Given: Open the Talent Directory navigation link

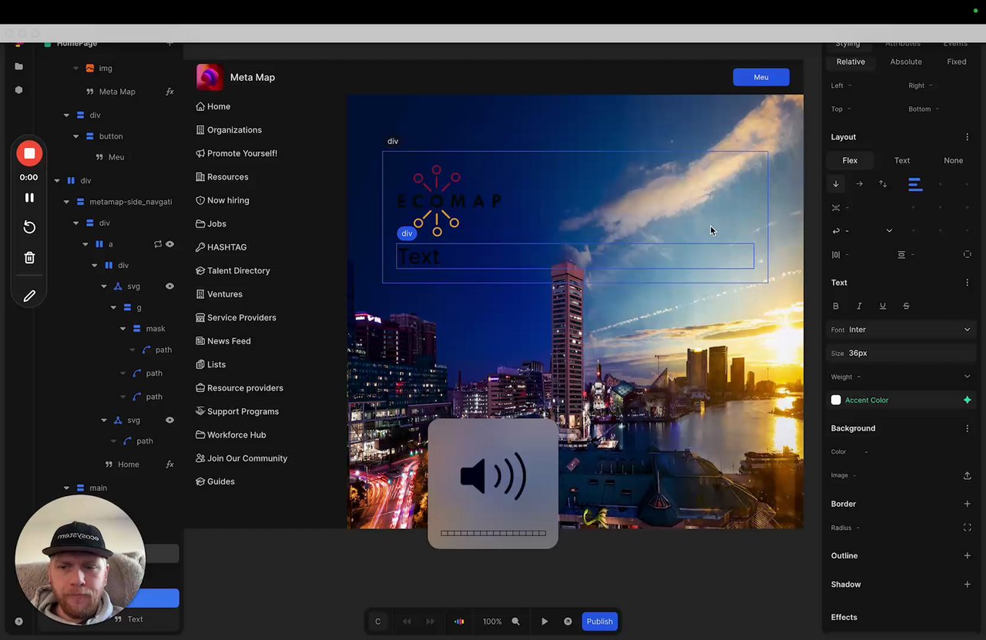Looking at the screenshot, I should pyautogui.click(x=238, y=270).
